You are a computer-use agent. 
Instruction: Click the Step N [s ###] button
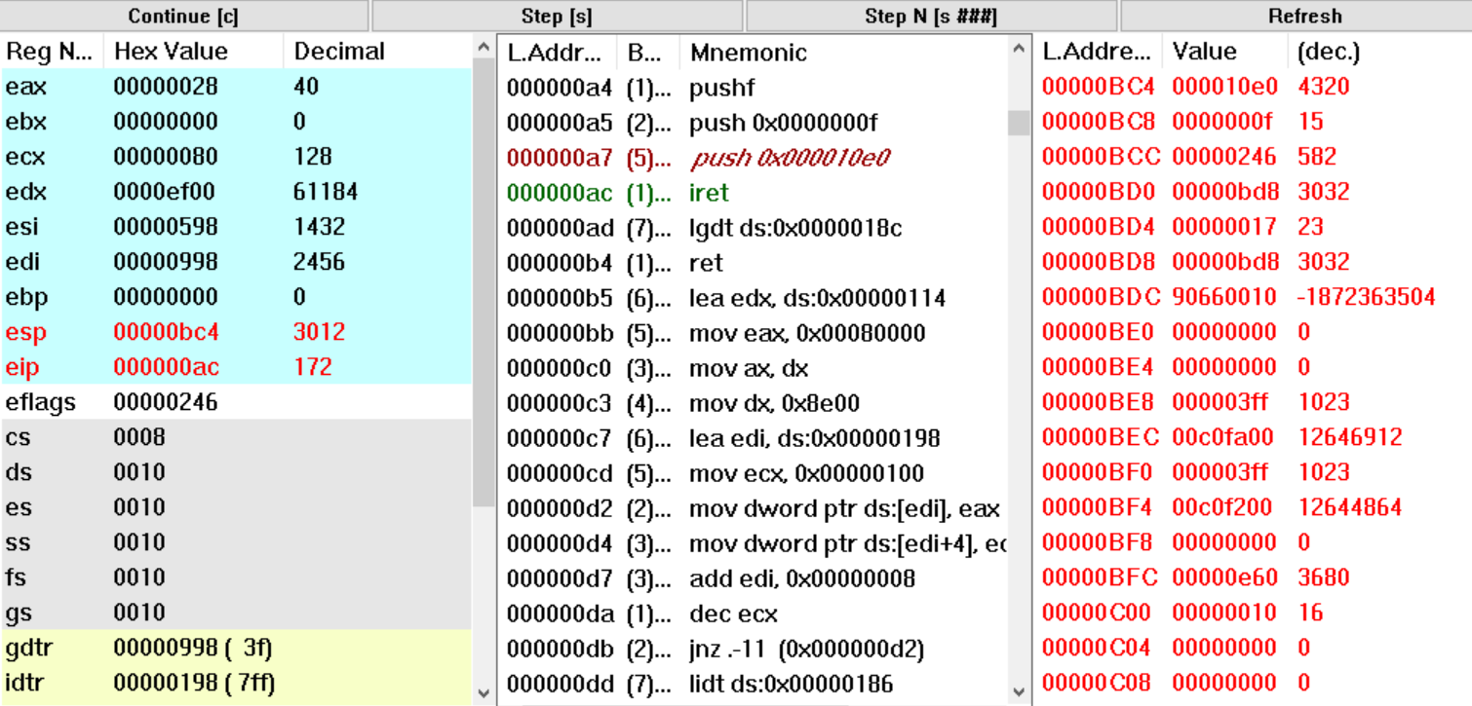(930, 16)
